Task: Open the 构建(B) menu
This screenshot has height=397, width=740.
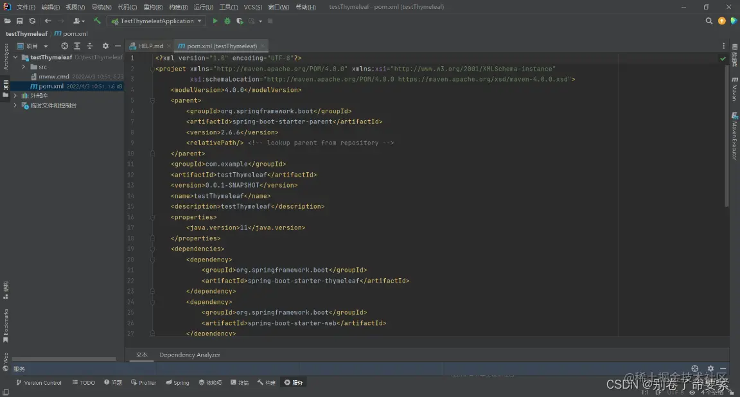Action: click(x=178, y=7)
